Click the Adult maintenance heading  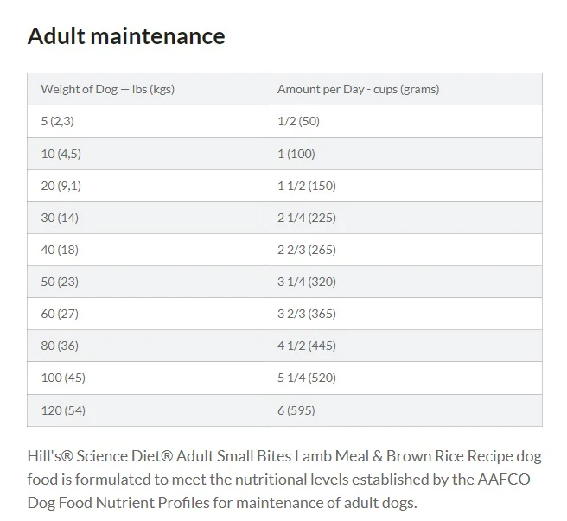[126, 36]
